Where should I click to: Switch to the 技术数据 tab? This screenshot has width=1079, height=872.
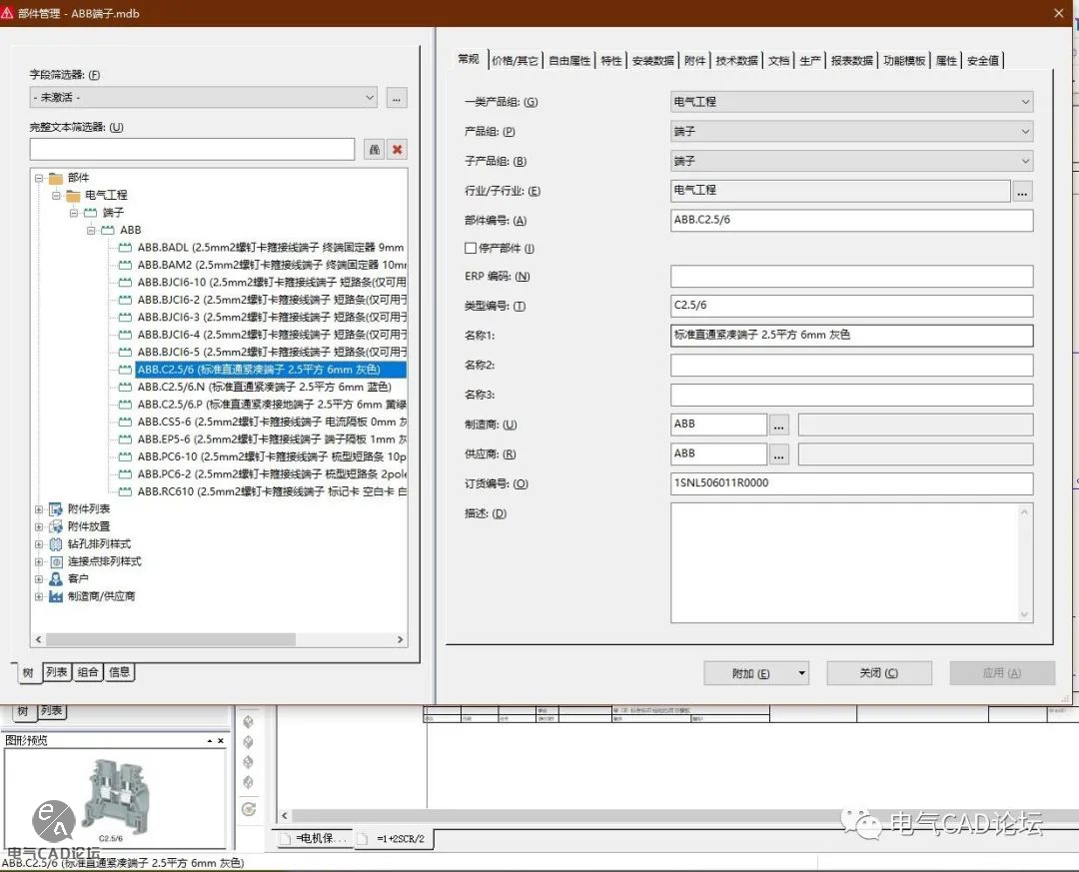(x=736, y=61)
